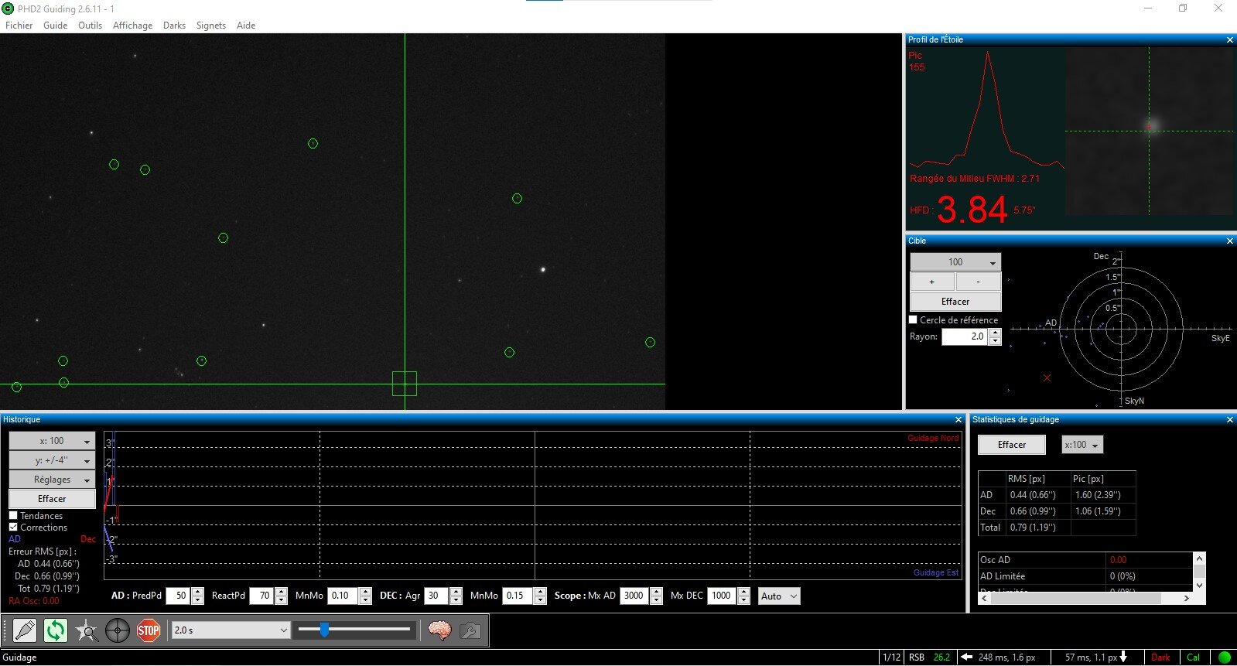Image resolution: width=1237 pixels, height=666 pixels.
Task: Close the Statistiques de guidage panel
Action: [x=1230, y=420]
